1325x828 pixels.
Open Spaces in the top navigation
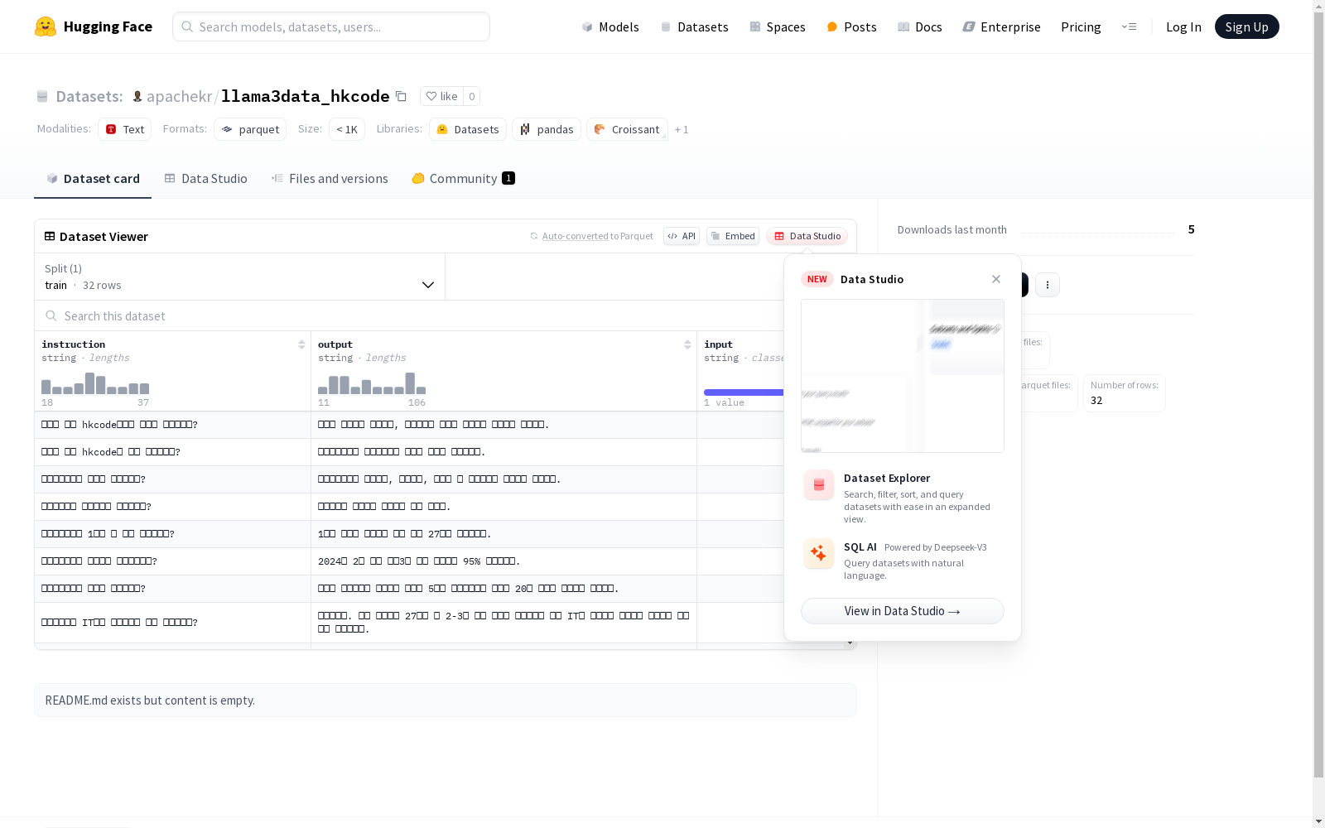coord(778,26)
